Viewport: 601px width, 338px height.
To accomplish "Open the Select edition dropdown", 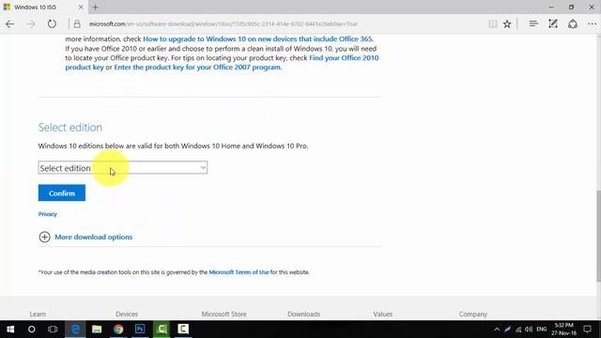I will point(123,168).
